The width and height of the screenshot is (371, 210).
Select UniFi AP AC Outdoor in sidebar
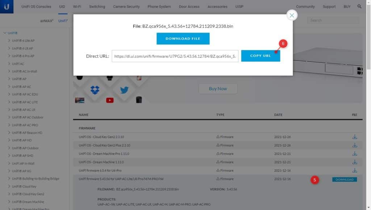pyautogui.click(x=28, y=117)
